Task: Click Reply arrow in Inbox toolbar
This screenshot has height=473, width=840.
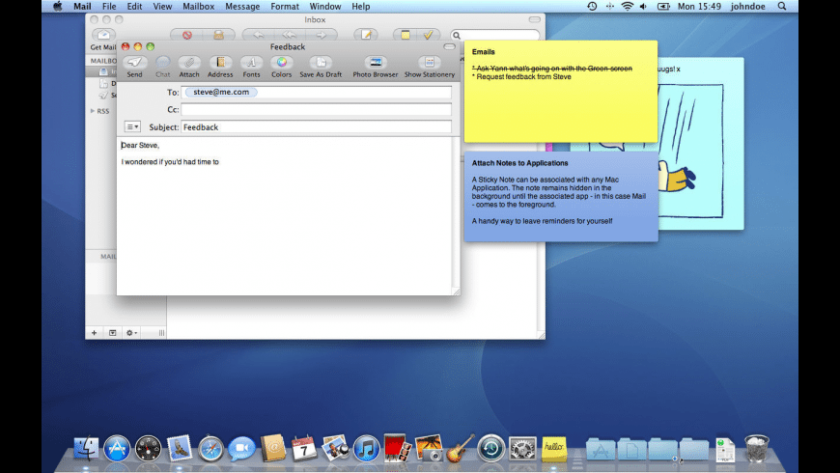Action: 258,35
